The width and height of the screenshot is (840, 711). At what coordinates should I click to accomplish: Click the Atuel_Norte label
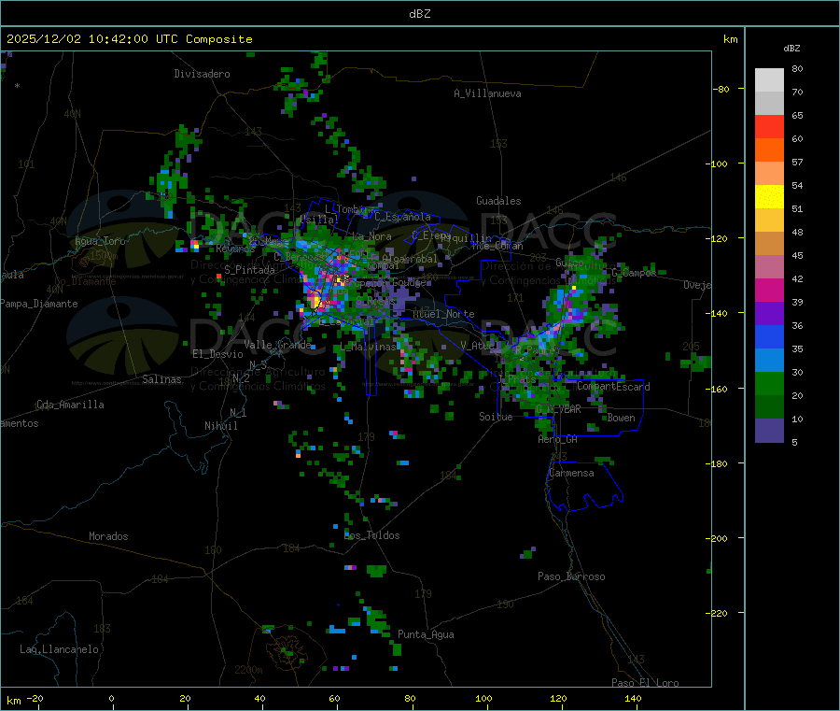click(x=443, y=314)
